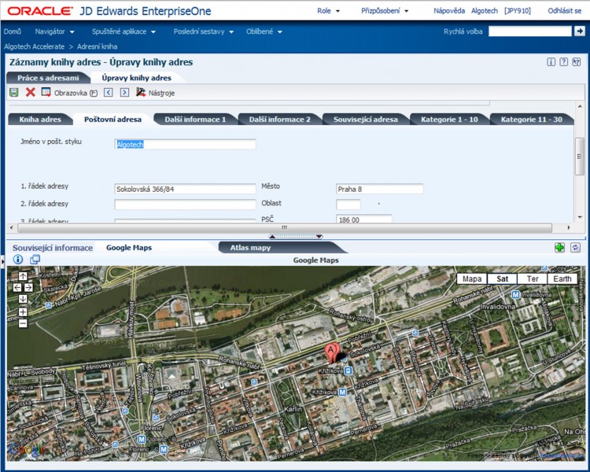
Task: Click the red X Cancel icon
Action: click(x=31, y=93)
